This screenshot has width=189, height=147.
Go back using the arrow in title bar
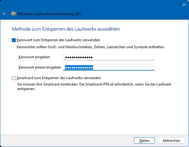pos(5,14)
